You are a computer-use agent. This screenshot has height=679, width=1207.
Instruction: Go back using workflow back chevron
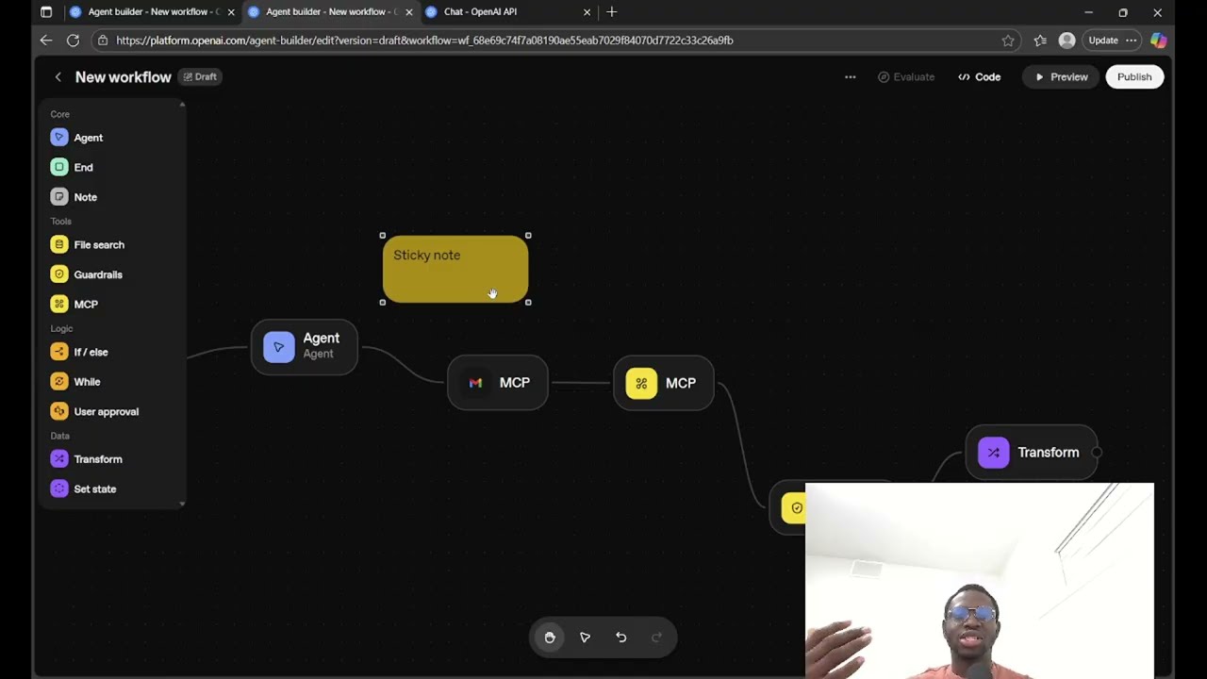(x=58, y=77)
